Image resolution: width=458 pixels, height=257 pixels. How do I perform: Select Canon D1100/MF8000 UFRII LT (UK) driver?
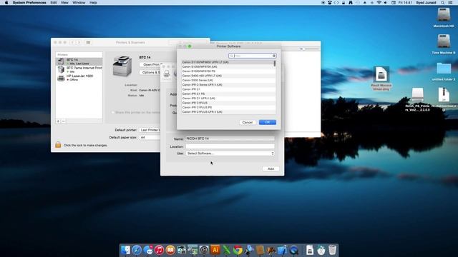(x=228, y=62)
